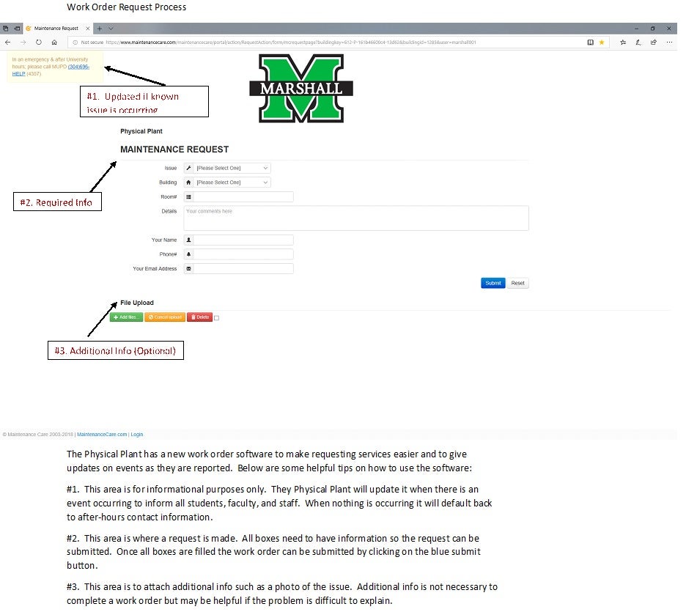Click the red Delete button
The image size is (686, 612).
point(199,317)
